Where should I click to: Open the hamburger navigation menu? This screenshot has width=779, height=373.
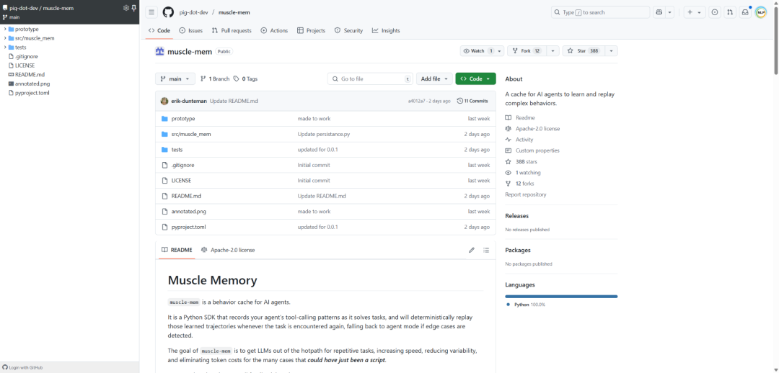(152, 12)
